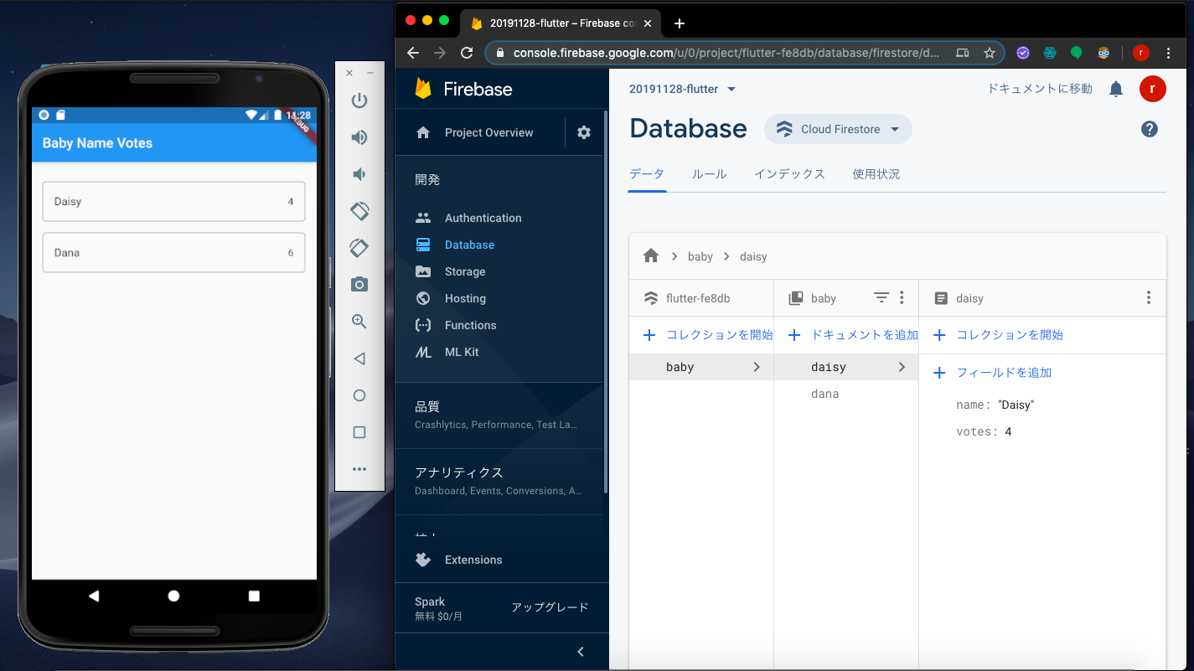
Task: Click emulator toolbar back triangle
Action: tap(359, 359)
